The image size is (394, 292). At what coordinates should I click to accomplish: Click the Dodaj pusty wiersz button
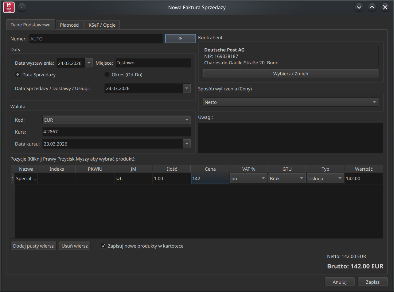click(x=33, y=246)
